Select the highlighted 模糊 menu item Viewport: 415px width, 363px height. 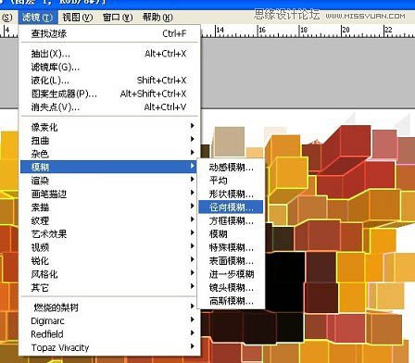pos(109,167)
